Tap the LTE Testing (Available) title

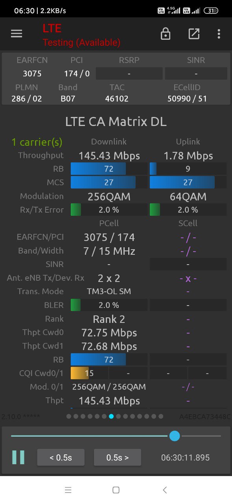[81, 35]
